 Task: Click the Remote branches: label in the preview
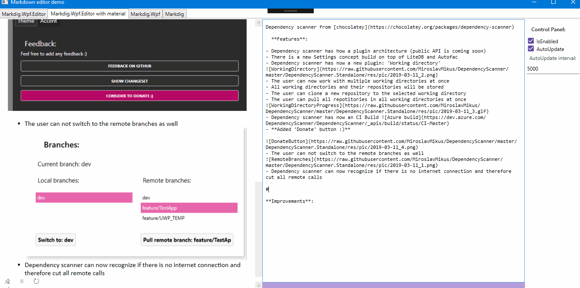tap(167, 181)
